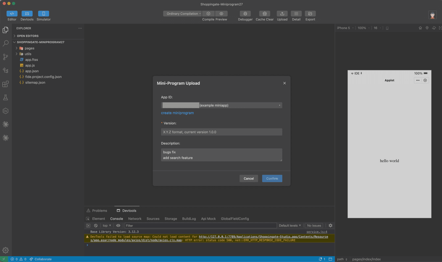Focus the Version input field
This screenshot has height=262, width=442.
point(222,132)
